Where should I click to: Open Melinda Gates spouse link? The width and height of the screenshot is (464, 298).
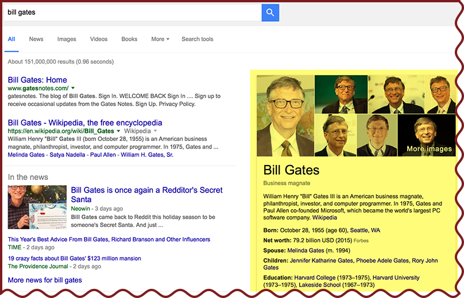306,250
